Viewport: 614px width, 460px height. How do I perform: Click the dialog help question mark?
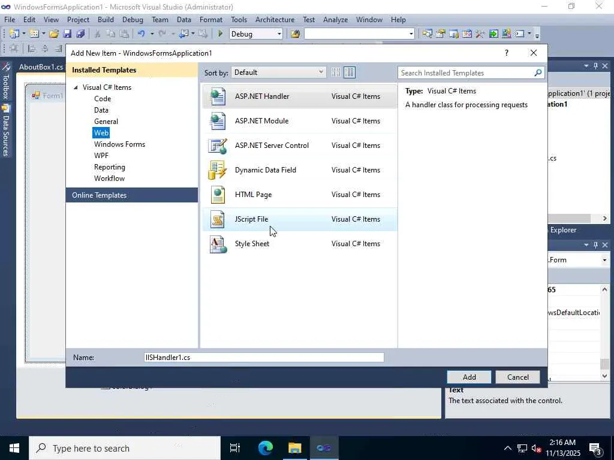coord(506,53)
